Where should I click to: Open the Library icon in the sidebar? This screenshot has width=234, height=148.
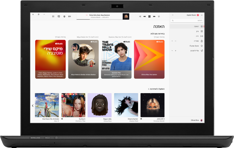[x=202, y=41]
